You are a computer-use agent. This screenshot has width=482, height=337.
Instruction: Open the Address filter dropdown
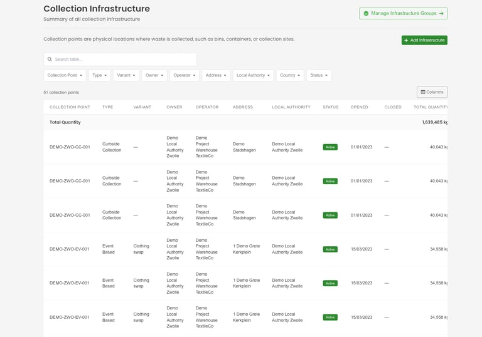tap(216, 75)
